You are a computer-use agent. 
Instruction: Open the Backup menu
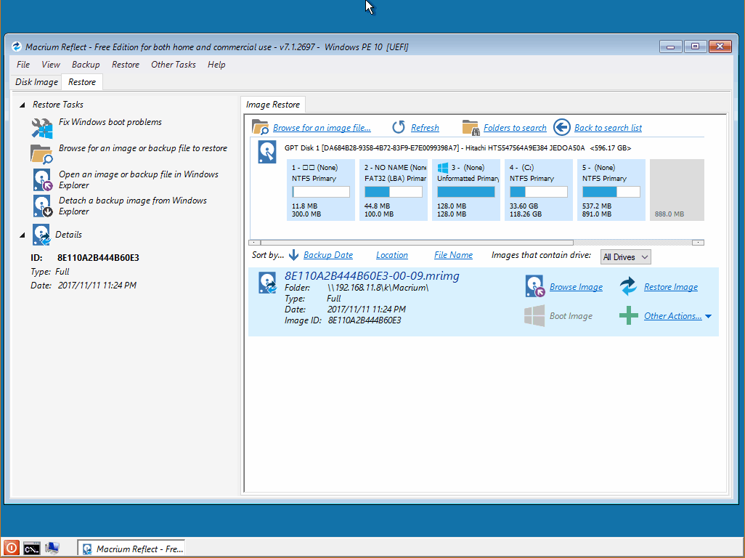86,65
